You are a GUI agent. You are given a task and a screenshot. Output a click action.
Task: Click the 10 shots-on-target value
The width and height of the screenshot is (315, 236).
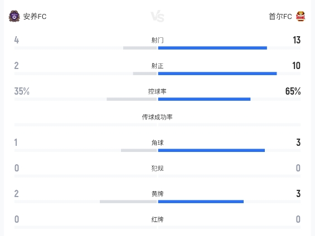coord(296,66)
